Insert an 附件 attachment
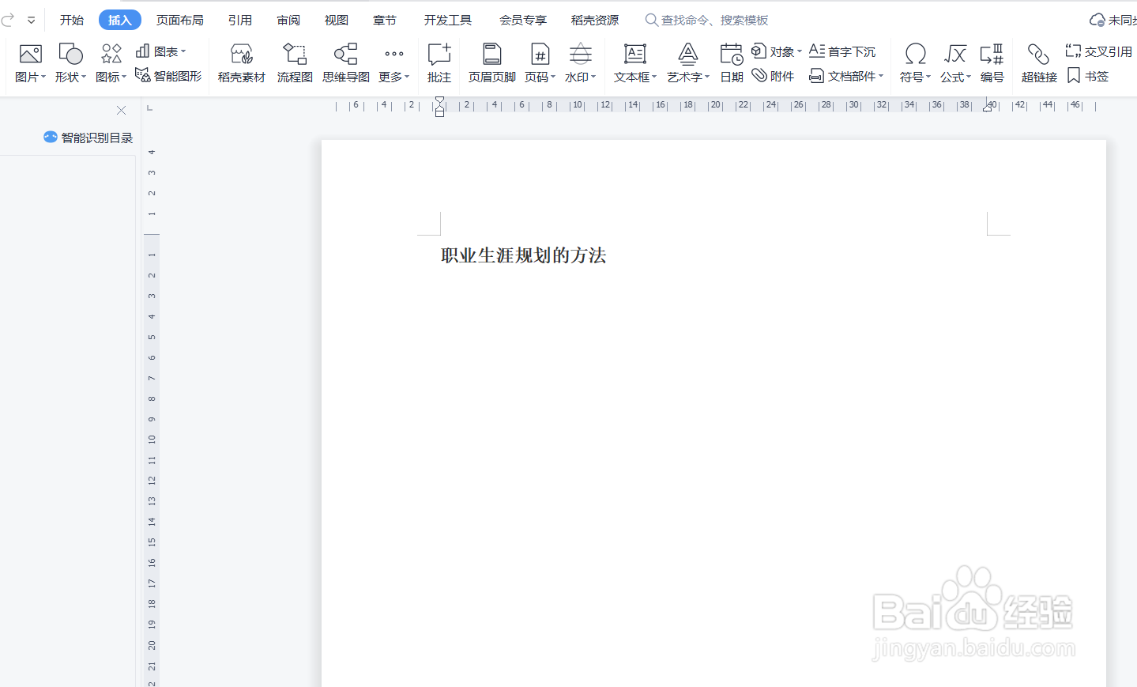This screenshot has width=1137, height=687. pyautogui.click(x=773, y=76)
